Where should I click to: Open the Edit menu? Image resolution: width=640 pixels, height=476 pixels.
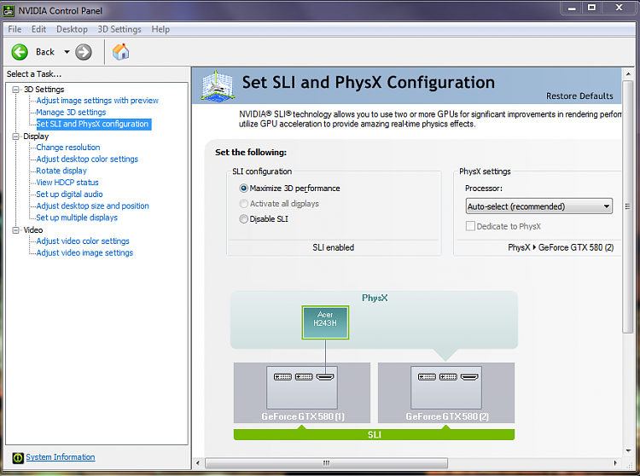(x=38, y=29)
